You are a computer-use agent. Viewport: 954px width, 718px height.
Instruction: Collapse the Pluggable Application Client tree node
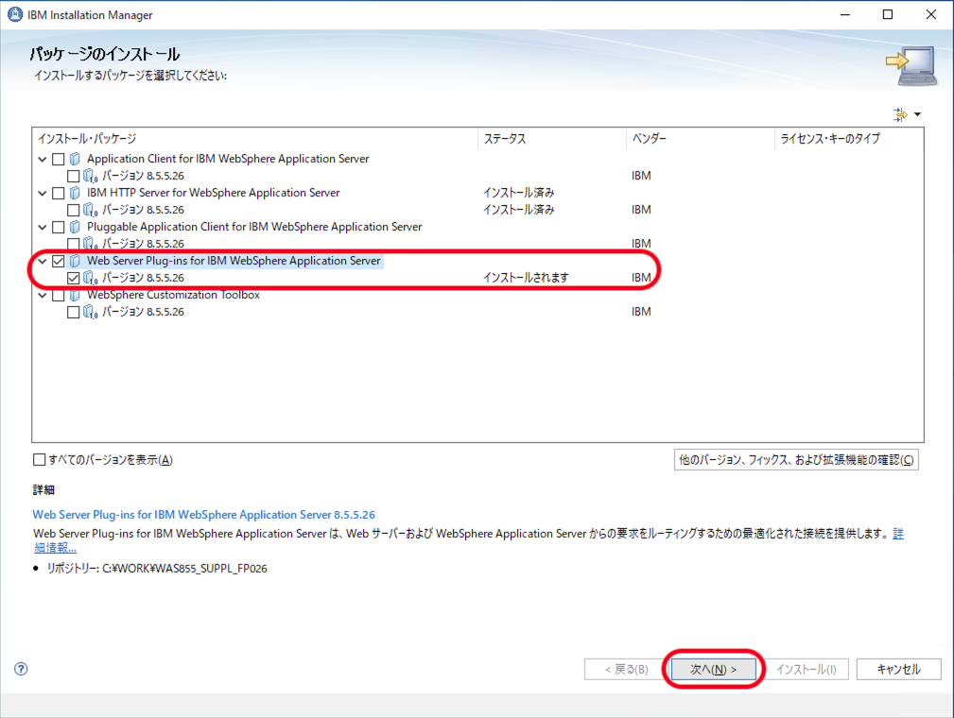coord(42,228)
